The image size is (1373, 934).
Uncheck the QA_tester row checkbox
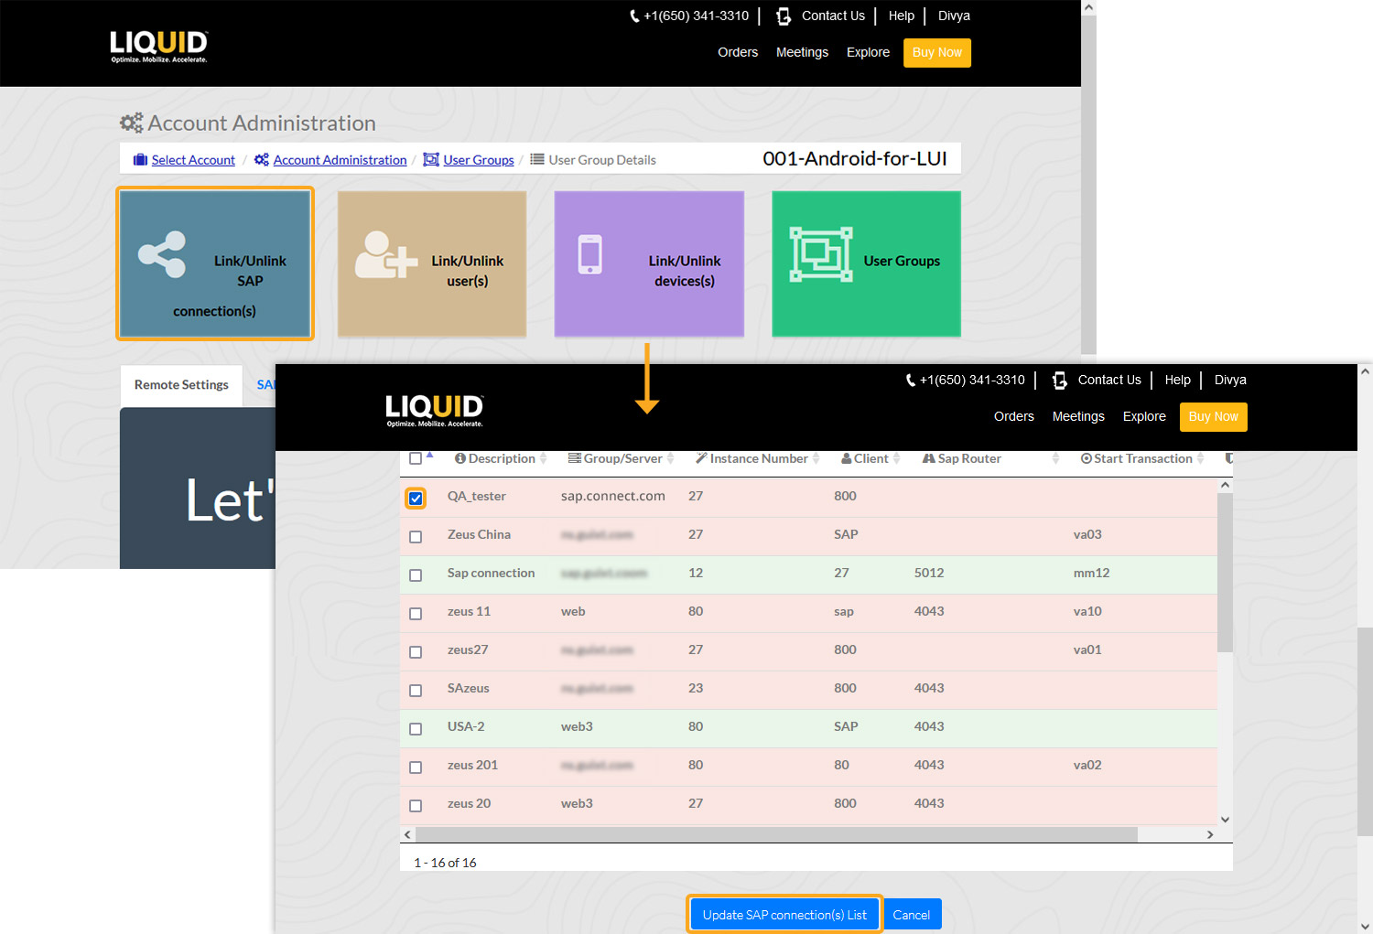(416, 499)
